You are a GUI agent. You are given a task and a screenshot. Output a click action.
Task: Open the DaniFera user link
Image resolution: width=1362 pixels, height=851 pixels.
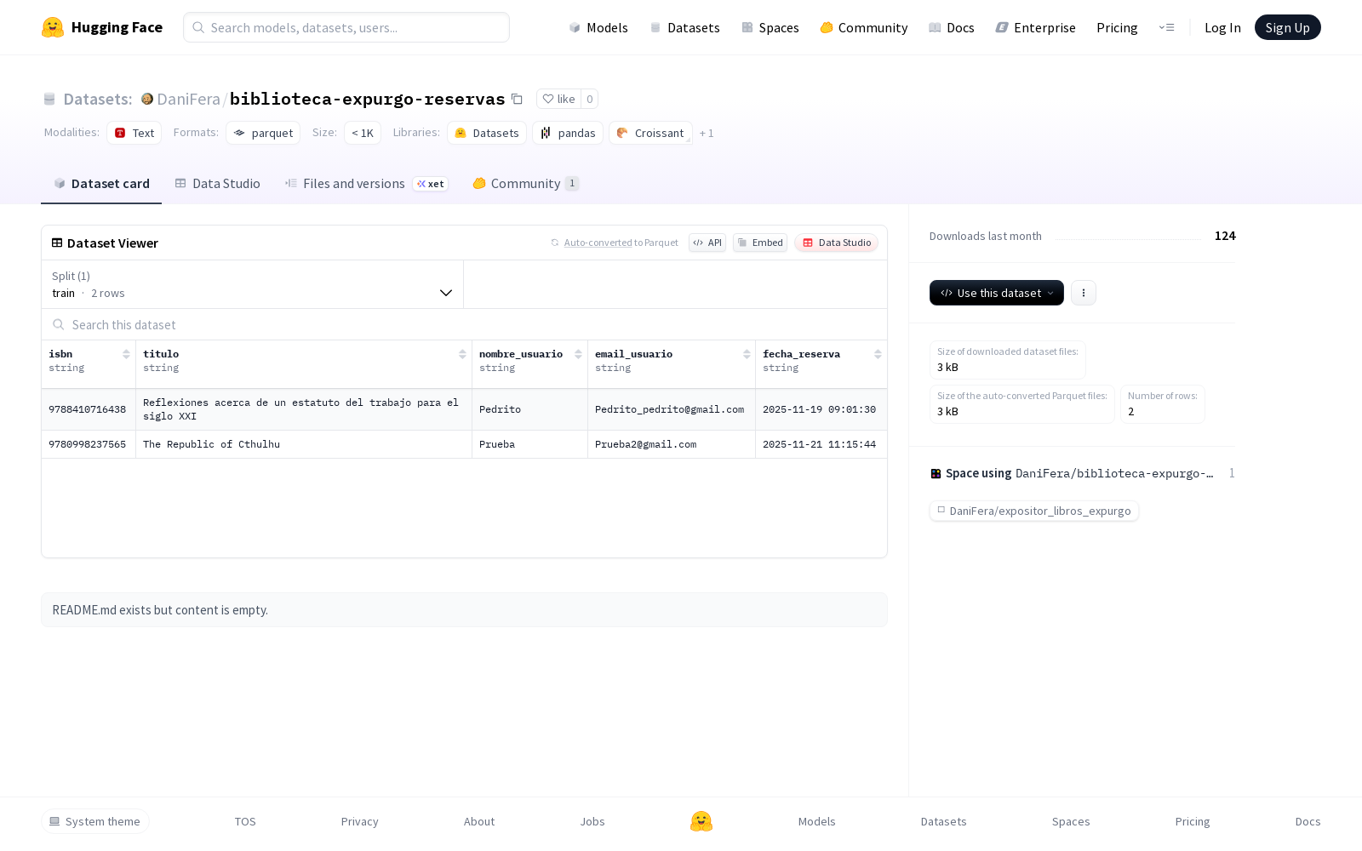point(189,99)
